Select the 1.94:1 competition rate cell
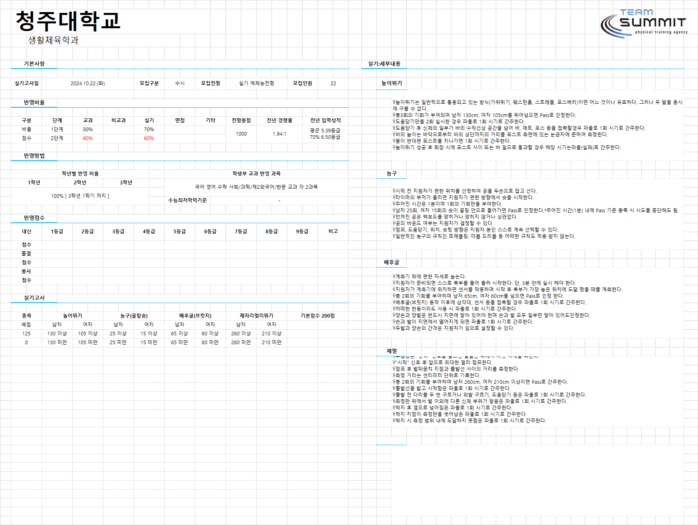 (x=279, y=134)
